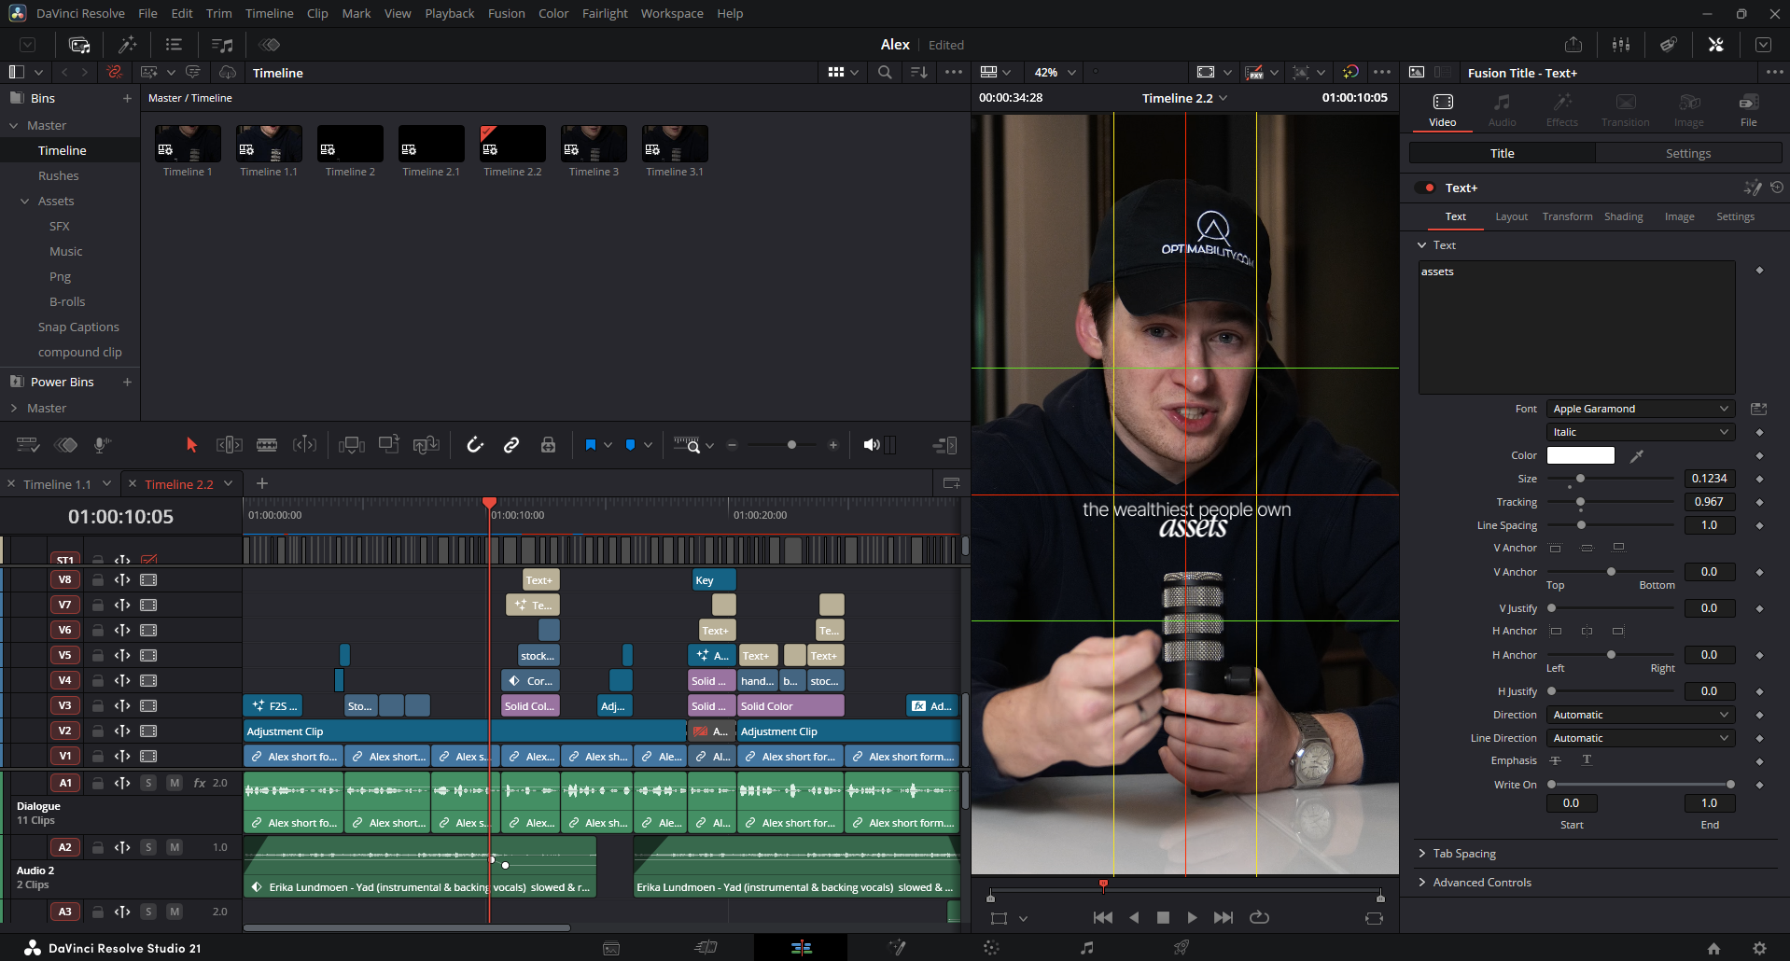
Task: Click the Replace Clip icon
Action: coord(427,445)
